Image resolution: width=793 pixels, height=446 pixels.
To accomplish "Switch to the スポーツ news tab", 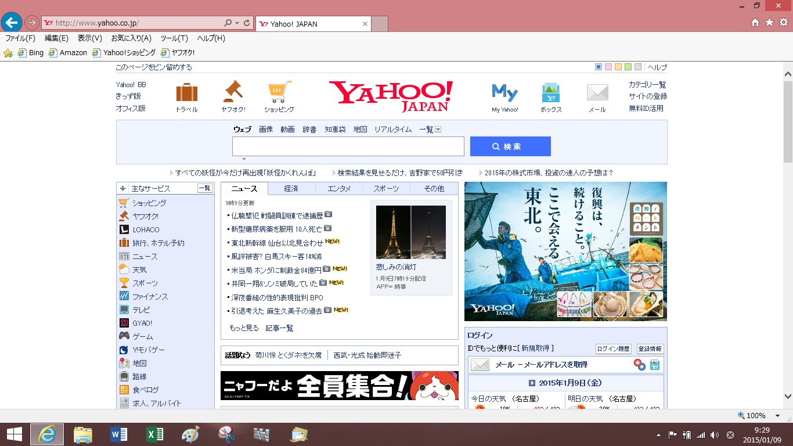I will pyautogui.click(x=386, y=189).
